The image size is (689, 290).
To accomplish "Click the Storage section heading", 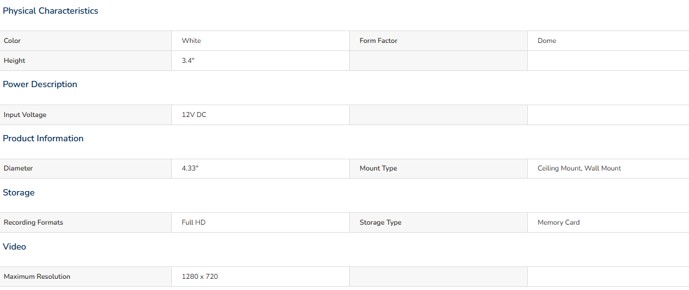I will pos(19,192).
